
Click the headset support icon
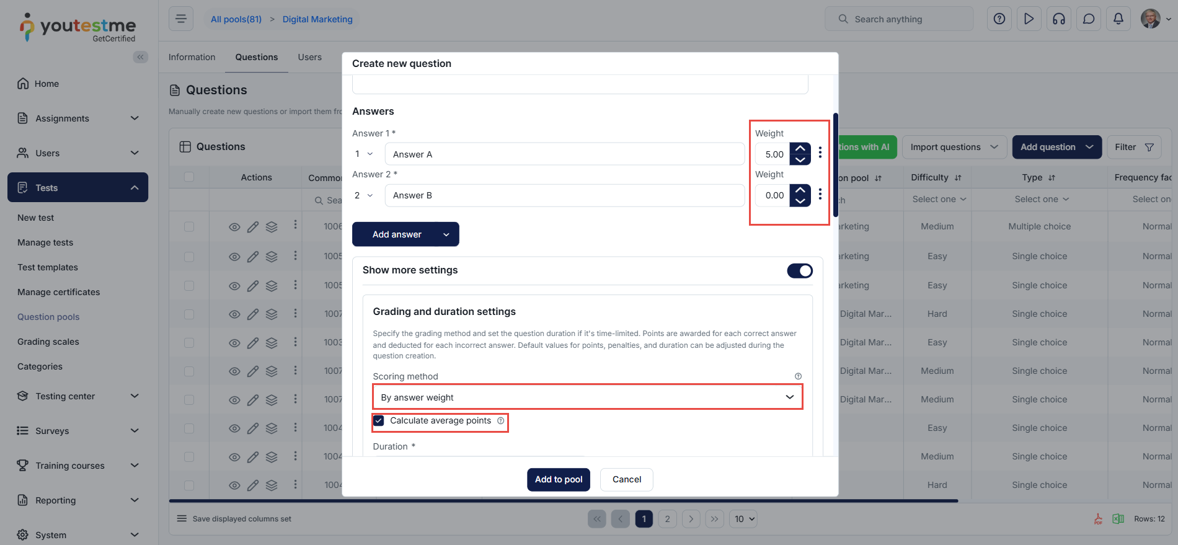[x=1058, y=19]
